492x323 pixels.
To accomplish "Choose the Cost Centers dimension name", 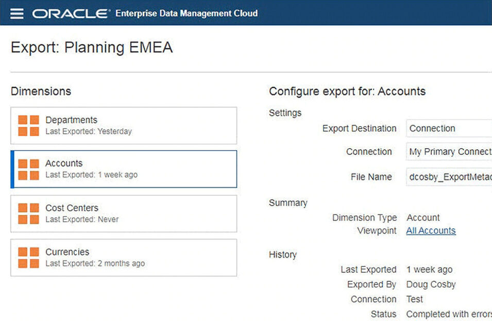I will click(72, 208).
